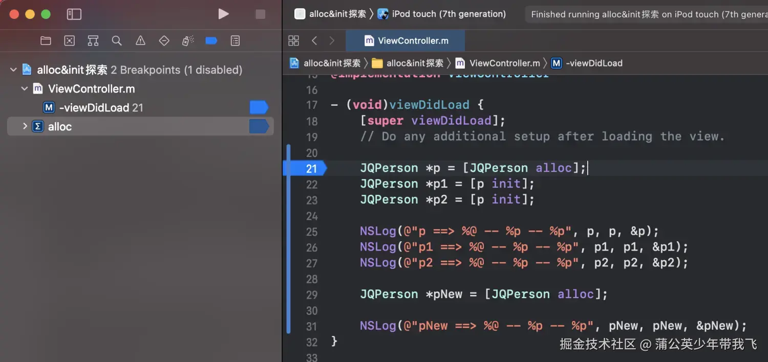Click the M method icon for -viewDidLoad
The image size is (768, 362).
coord(49,107)
